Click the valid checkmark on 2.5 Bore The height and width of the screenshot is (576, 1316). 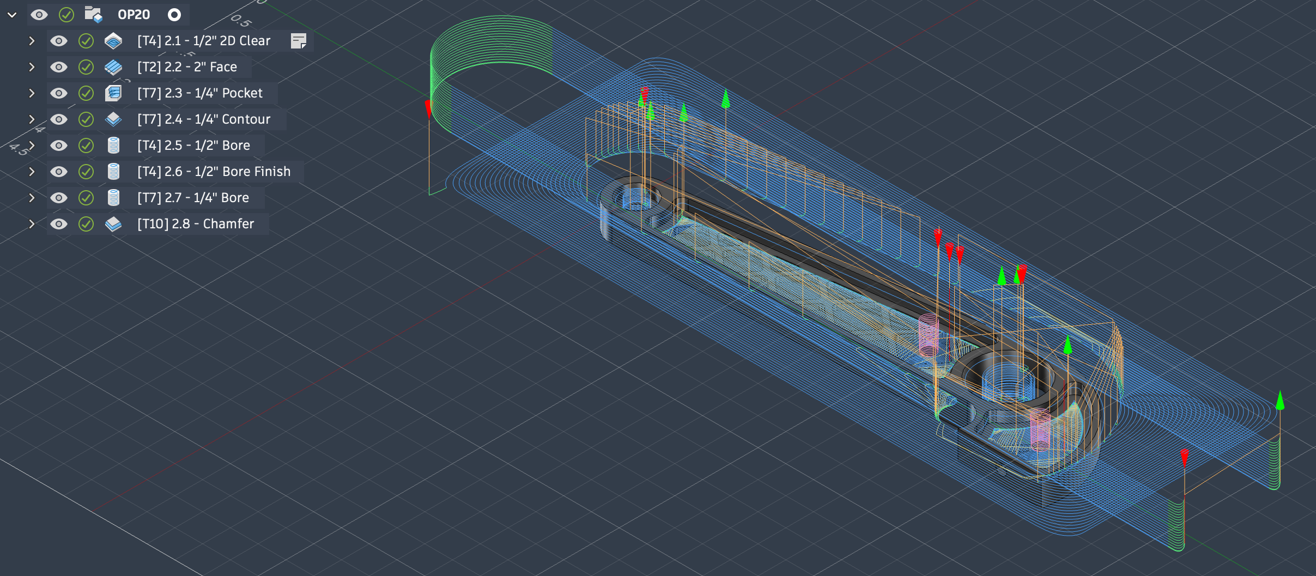pos(86,145)
